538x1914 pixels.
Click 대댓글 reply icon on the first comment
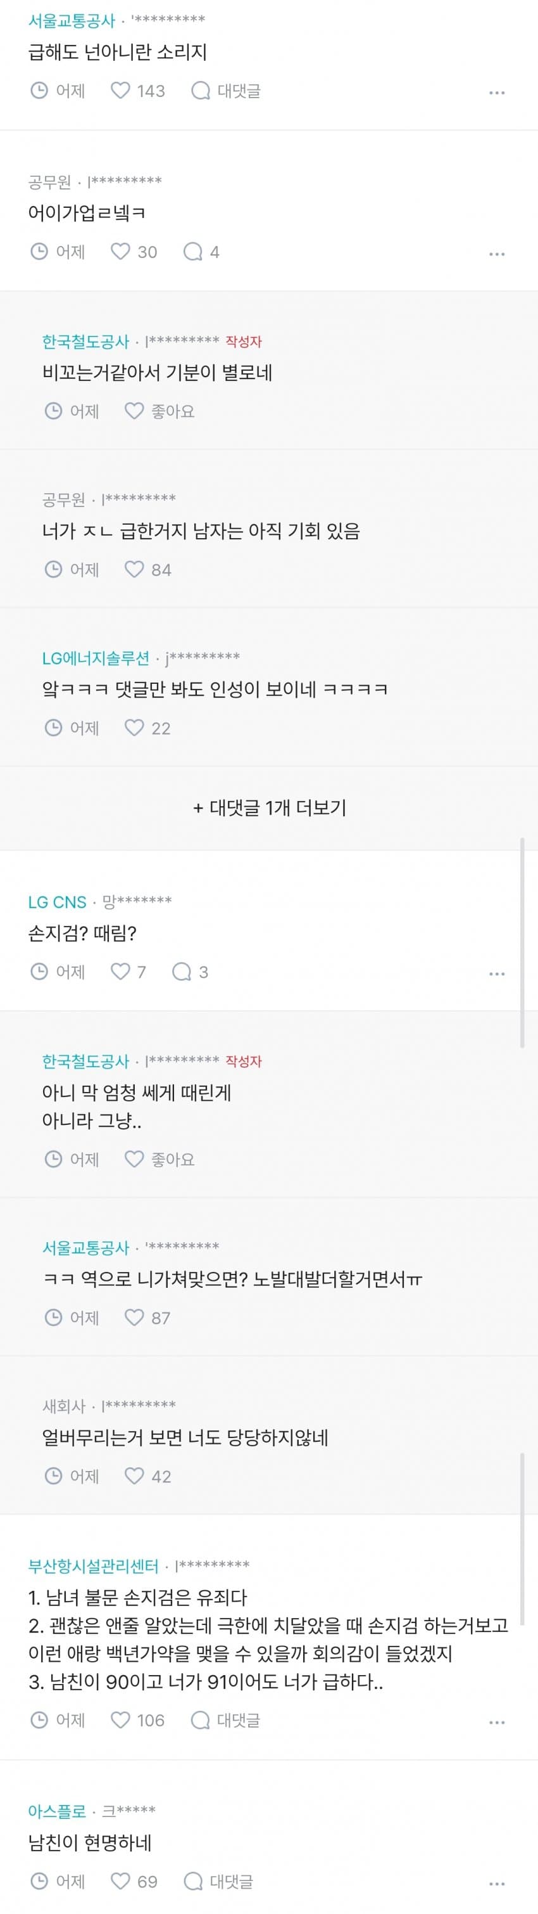click(x=227, y=91)
